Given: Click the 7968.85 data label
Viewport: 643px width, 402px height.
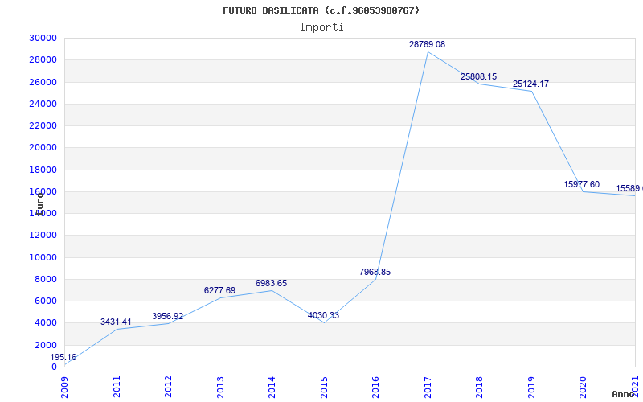Looking at the screenshot, I should click(375, 272).
